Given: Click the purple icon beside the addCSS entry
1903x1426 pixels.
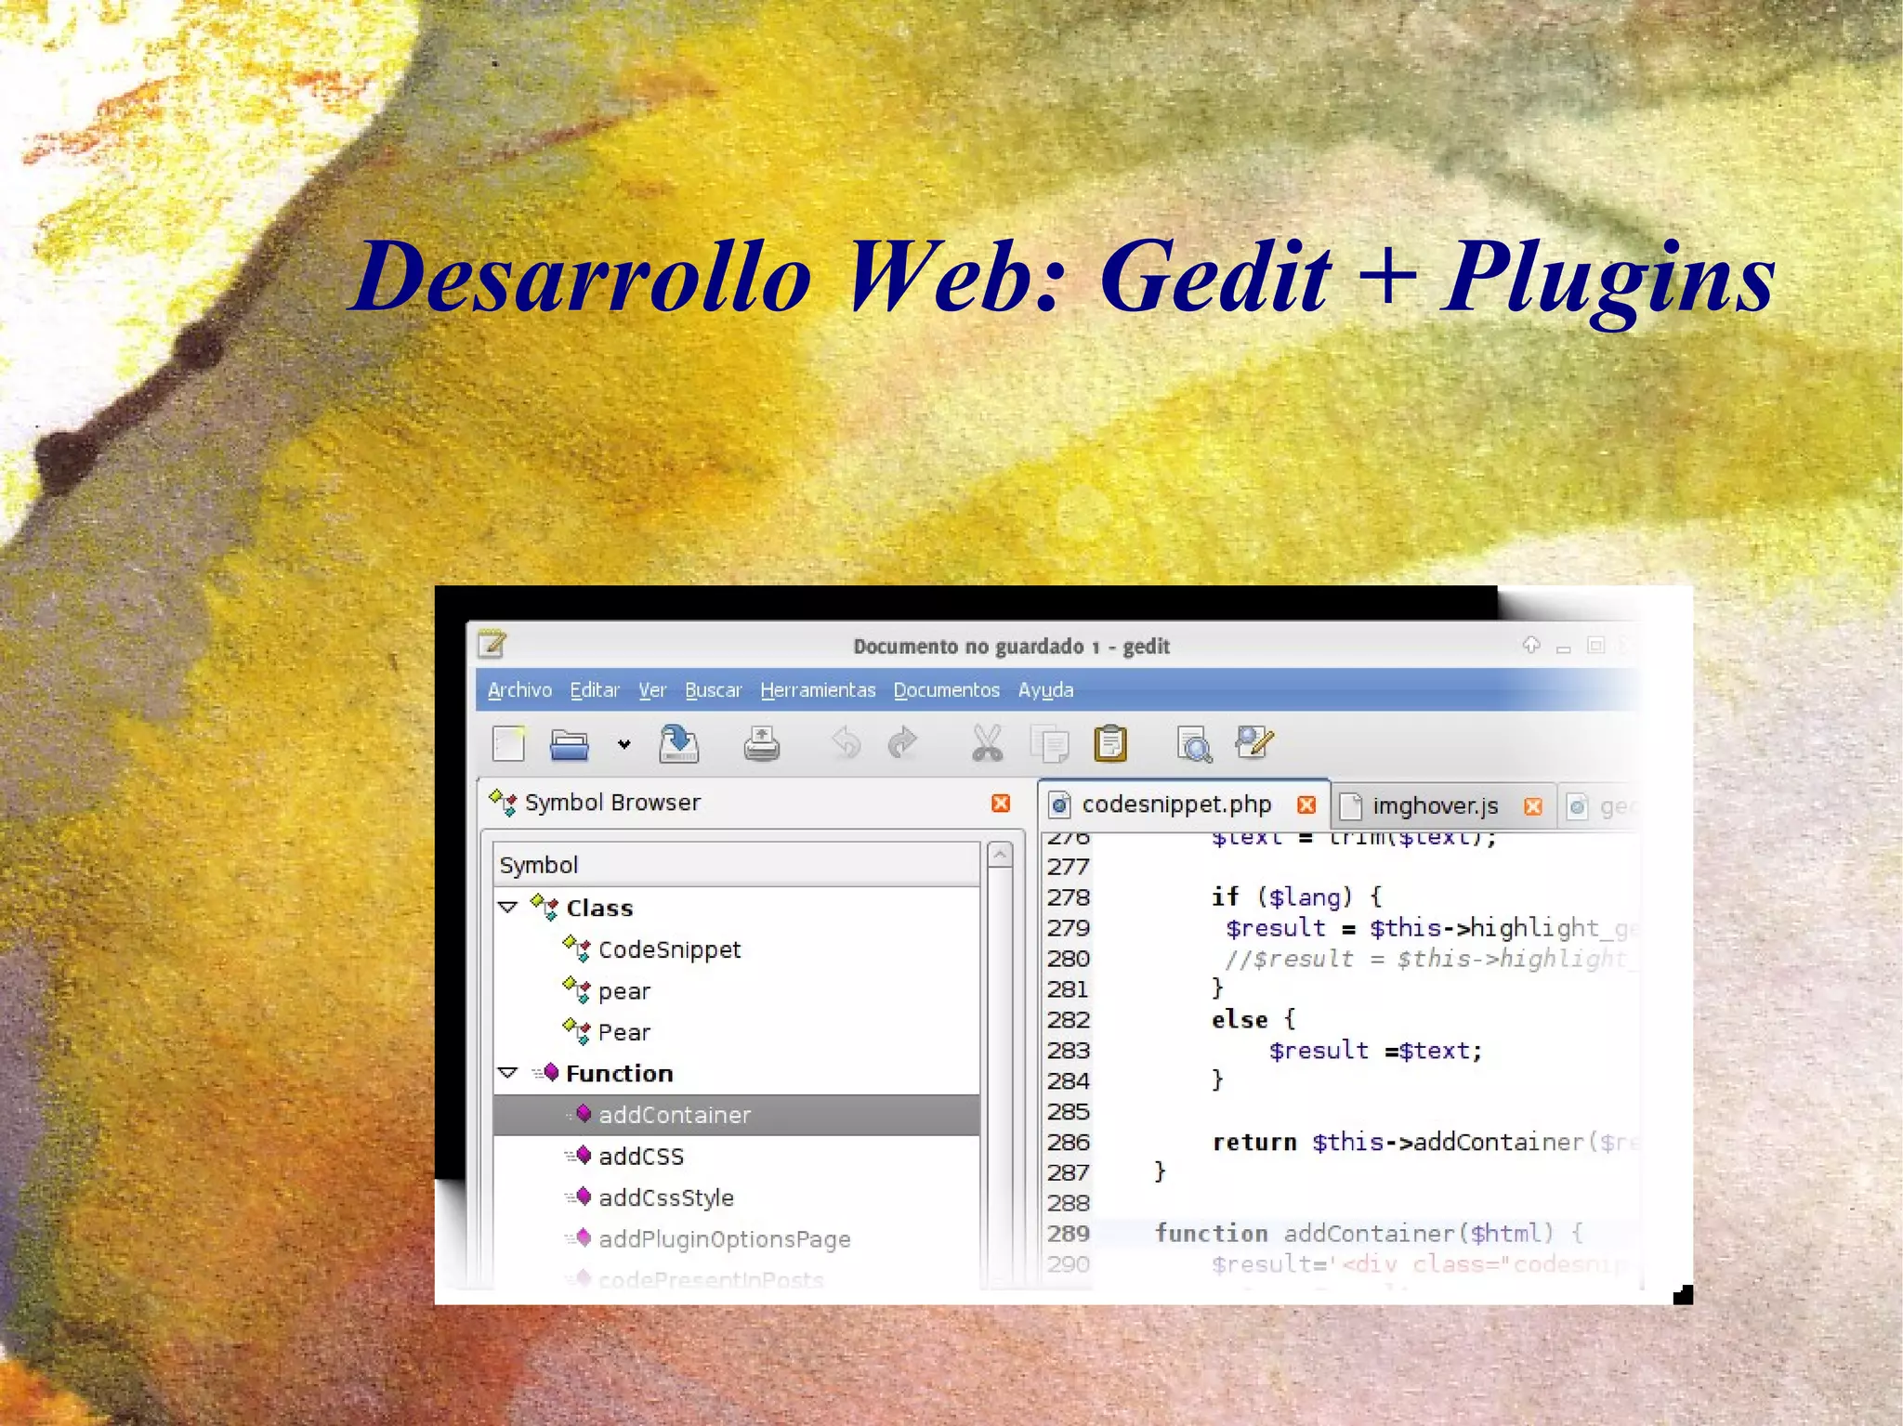Looking at the screenshot, I should 579,1156.
